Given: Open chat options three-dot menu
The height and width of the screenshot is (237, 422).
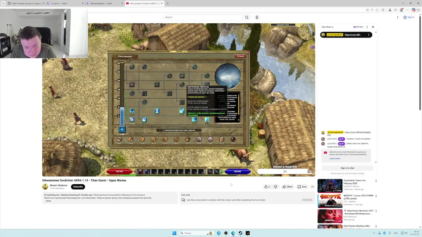Looking at the screenshot, I should [x=367, y=27].
